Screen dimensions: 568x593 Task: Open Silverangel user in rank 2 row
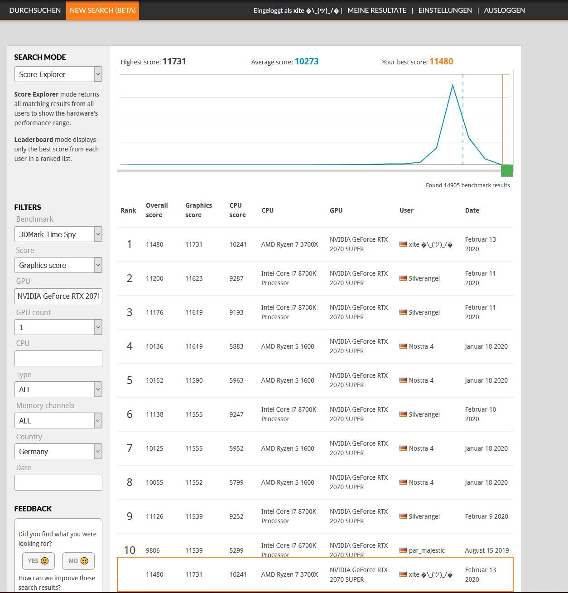424,278
